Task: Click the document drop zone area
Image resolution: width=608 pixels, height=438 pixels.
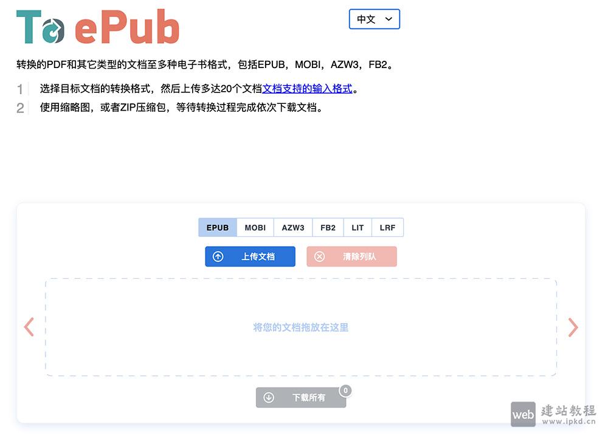Action: [x=300, y=328]
